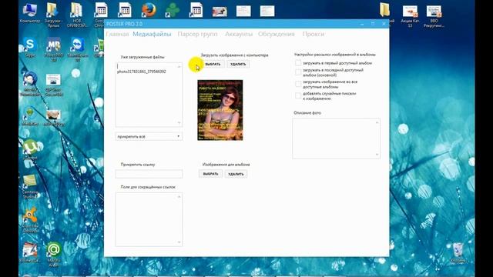Click inside Поле для сокращённых ссылок box
The height and width of the screenshot is (277, 493).
149,219
